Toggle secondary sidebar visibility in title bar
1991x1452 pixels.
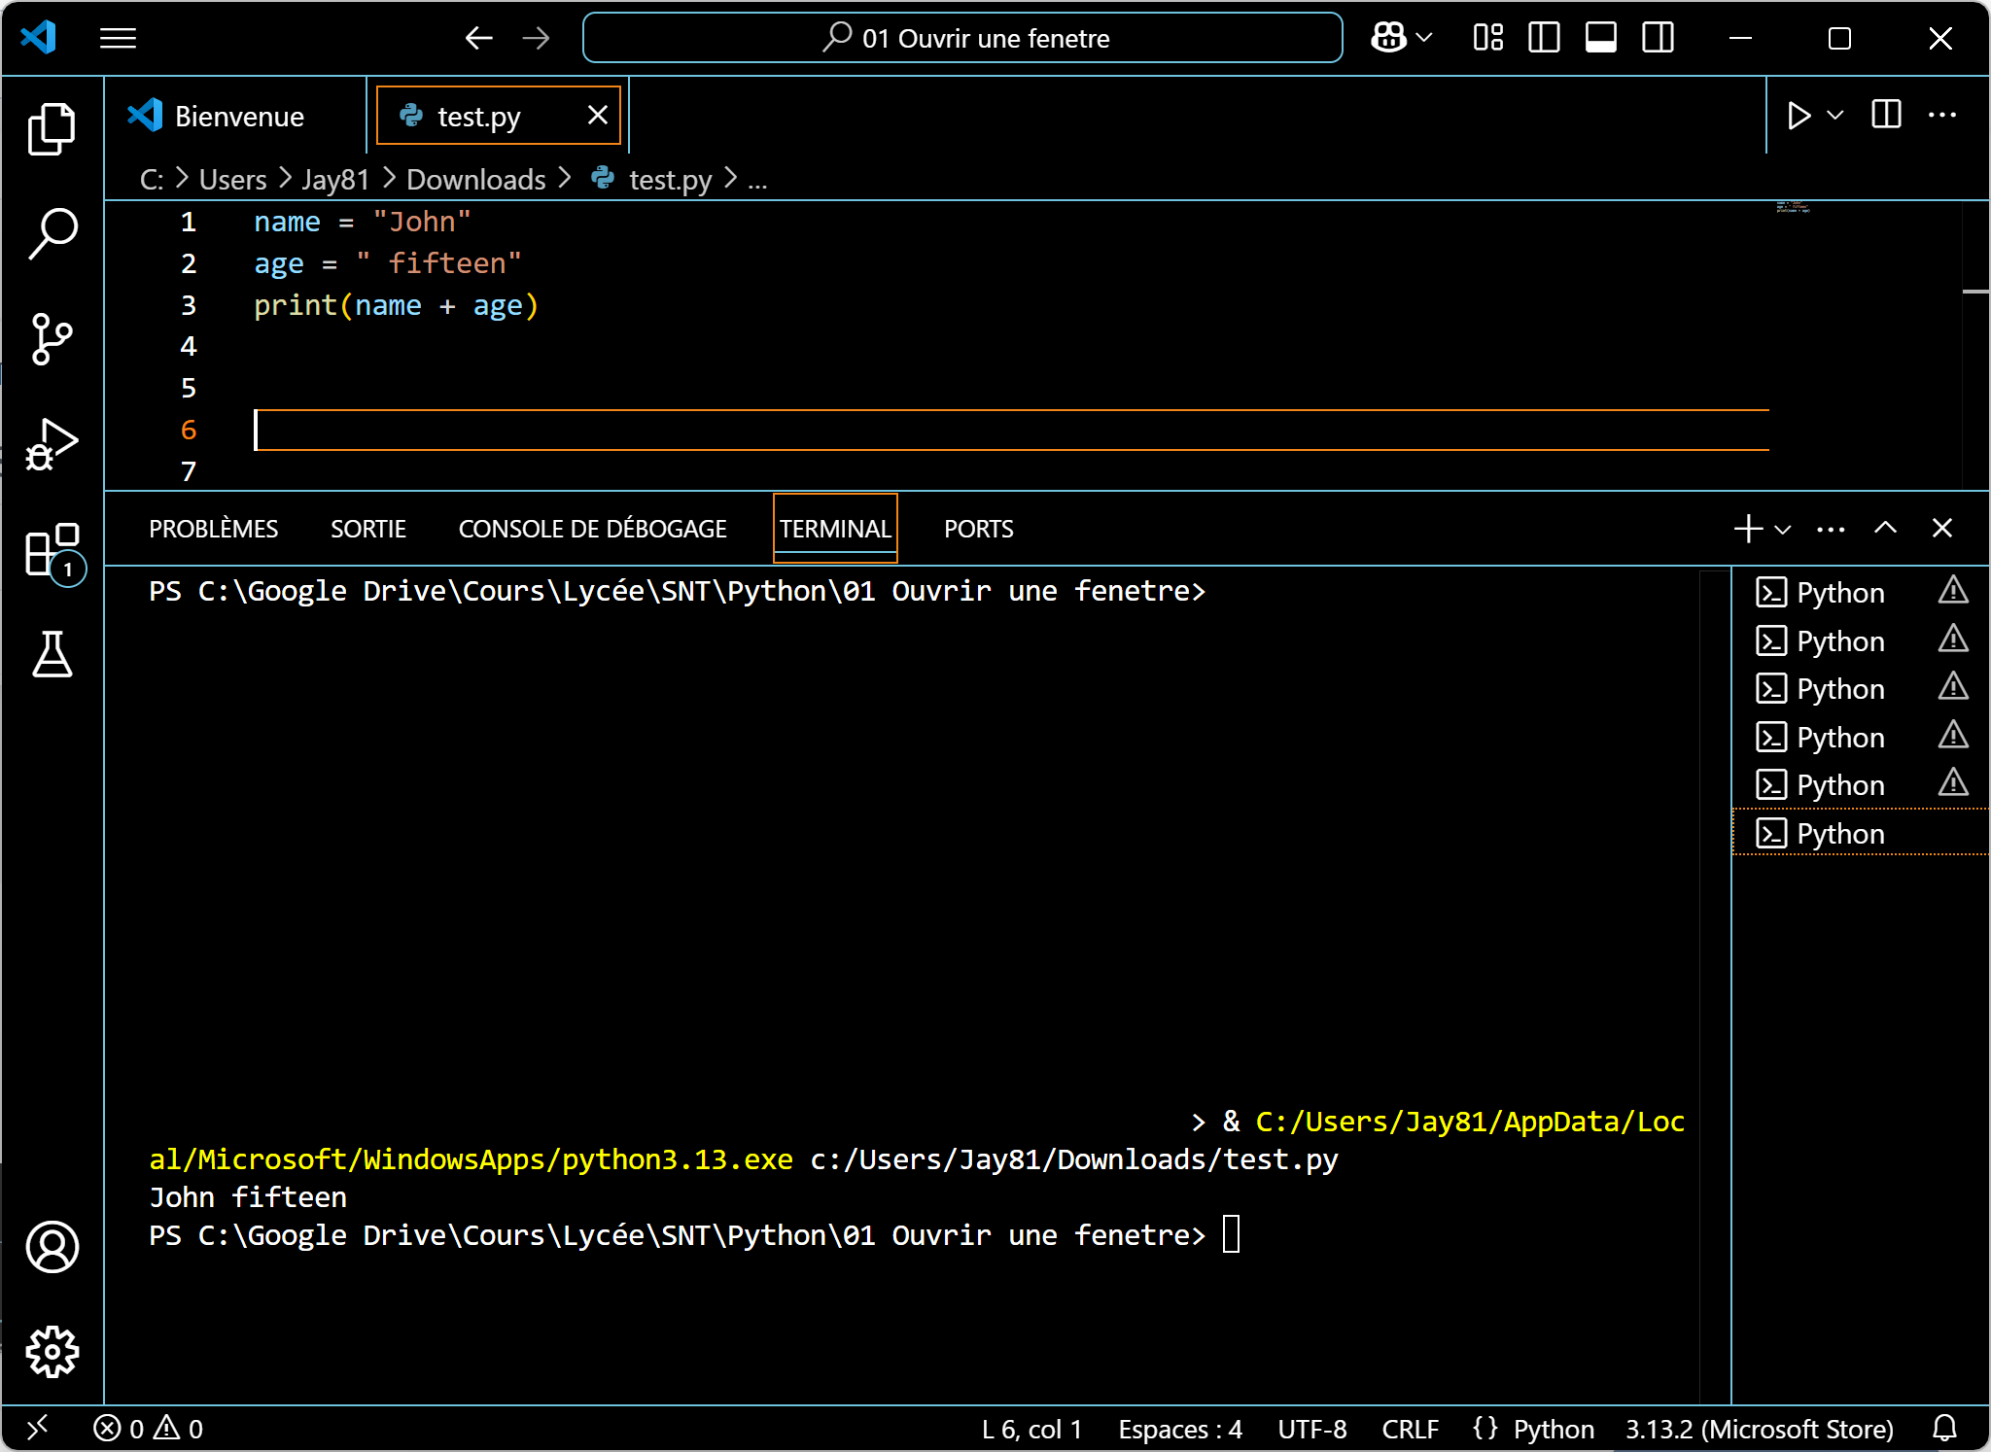pyautogui.click(x=1658, y=38)
